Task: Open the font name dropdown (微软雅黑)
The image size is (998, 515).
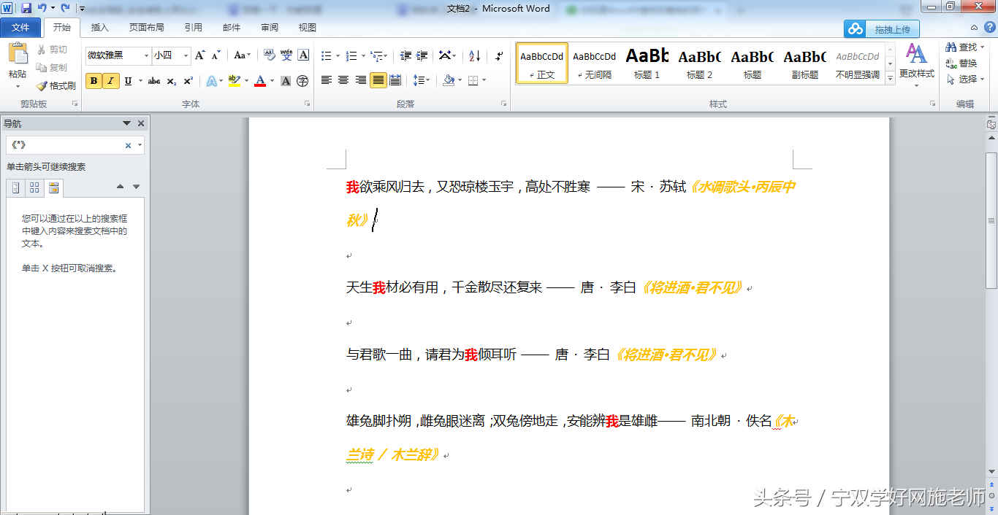Action: click(146, 55)
